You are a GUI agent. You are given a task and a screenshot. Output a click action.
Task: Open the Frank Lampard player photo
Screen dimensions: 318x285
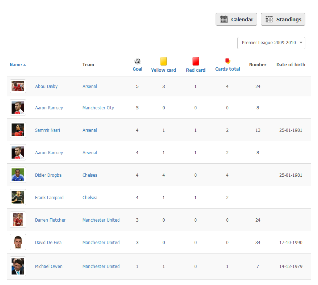18,197
